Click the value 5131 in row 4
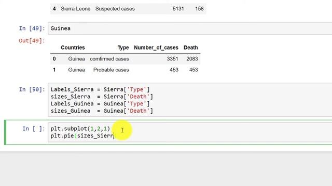 pyautogui.click(x=178, y=9)
